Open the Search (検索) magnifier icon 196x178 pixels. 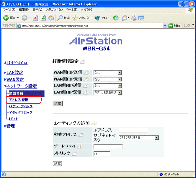60,18
